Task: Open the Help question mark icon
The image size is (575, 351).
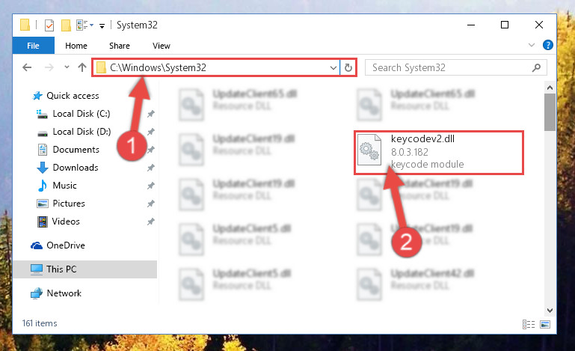Action: (547, 45)
